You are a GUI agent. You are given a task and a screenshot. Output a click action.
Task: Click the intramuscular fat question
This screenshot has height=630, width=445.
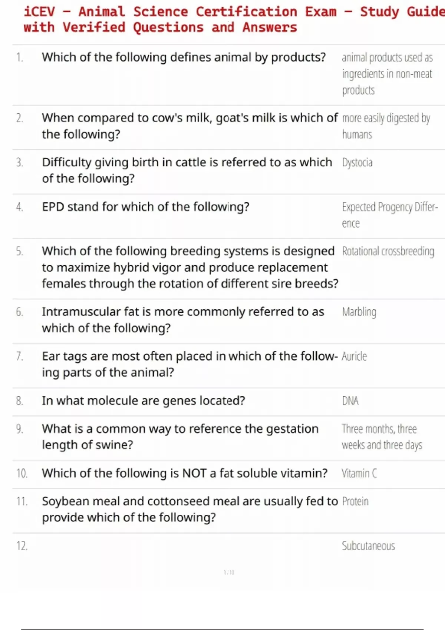click(x=183, y=320)
